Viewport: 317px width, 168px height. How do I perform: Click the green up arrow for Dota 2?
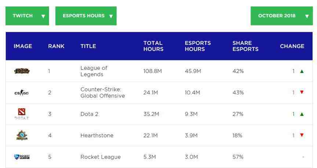(302, 114)
